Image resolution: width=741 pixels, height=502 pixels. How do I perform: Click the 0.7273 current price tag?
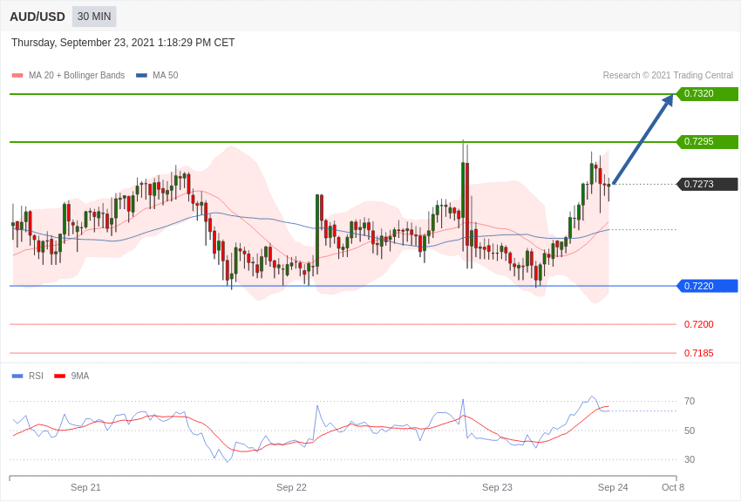click(x=708, y=184)
